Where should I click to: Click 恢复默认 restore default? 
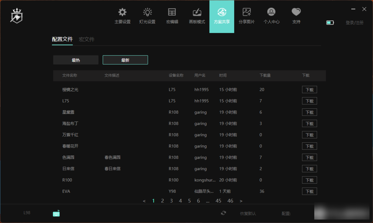pyautogui.click(x=248, y=213)
